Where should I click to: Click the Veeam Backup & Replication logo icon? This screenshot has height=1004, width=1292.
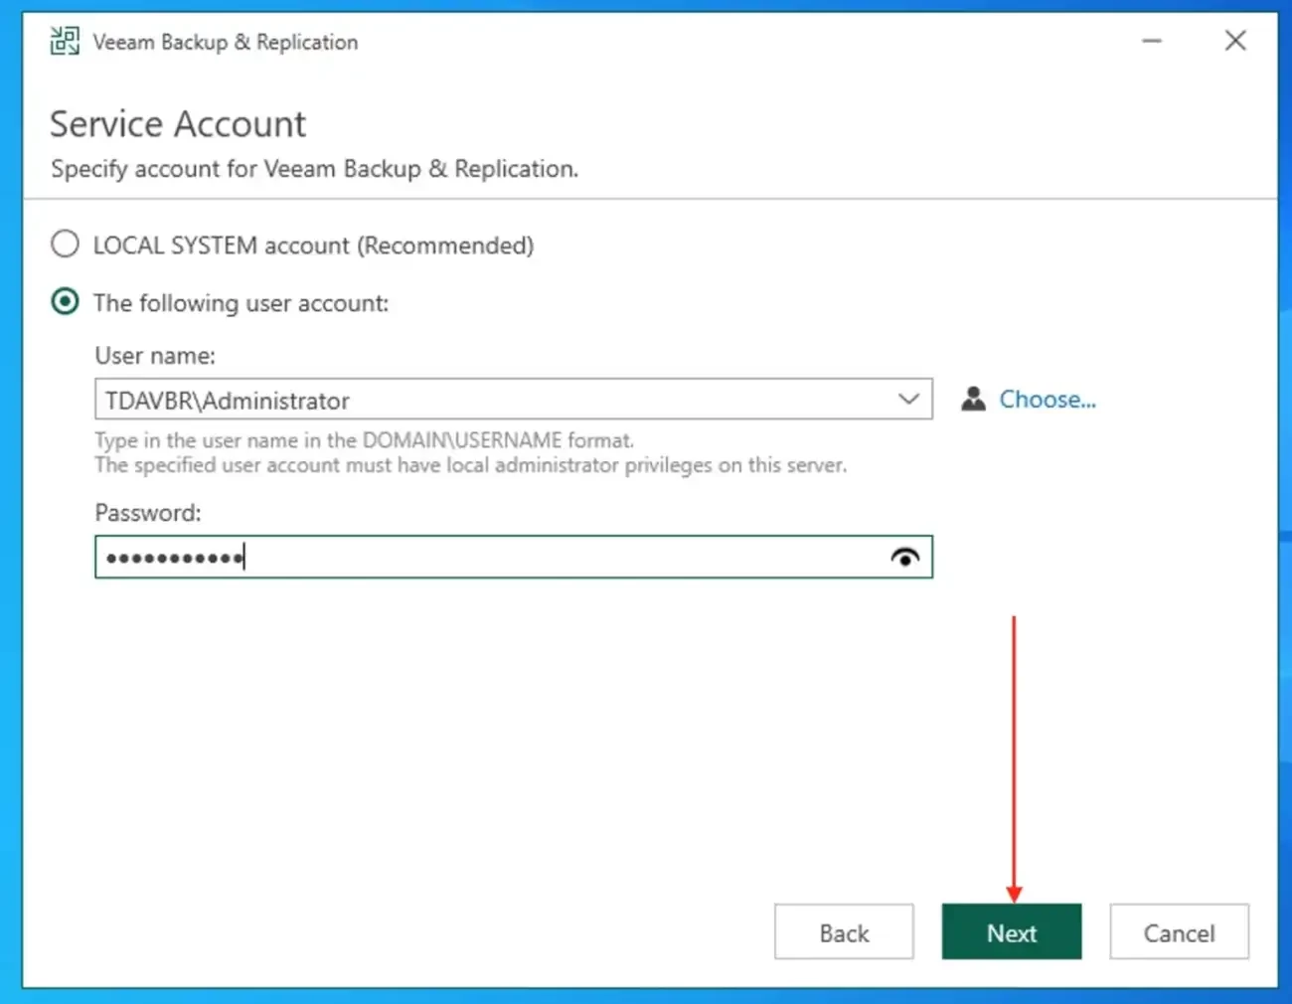click(x=65, y=42)
